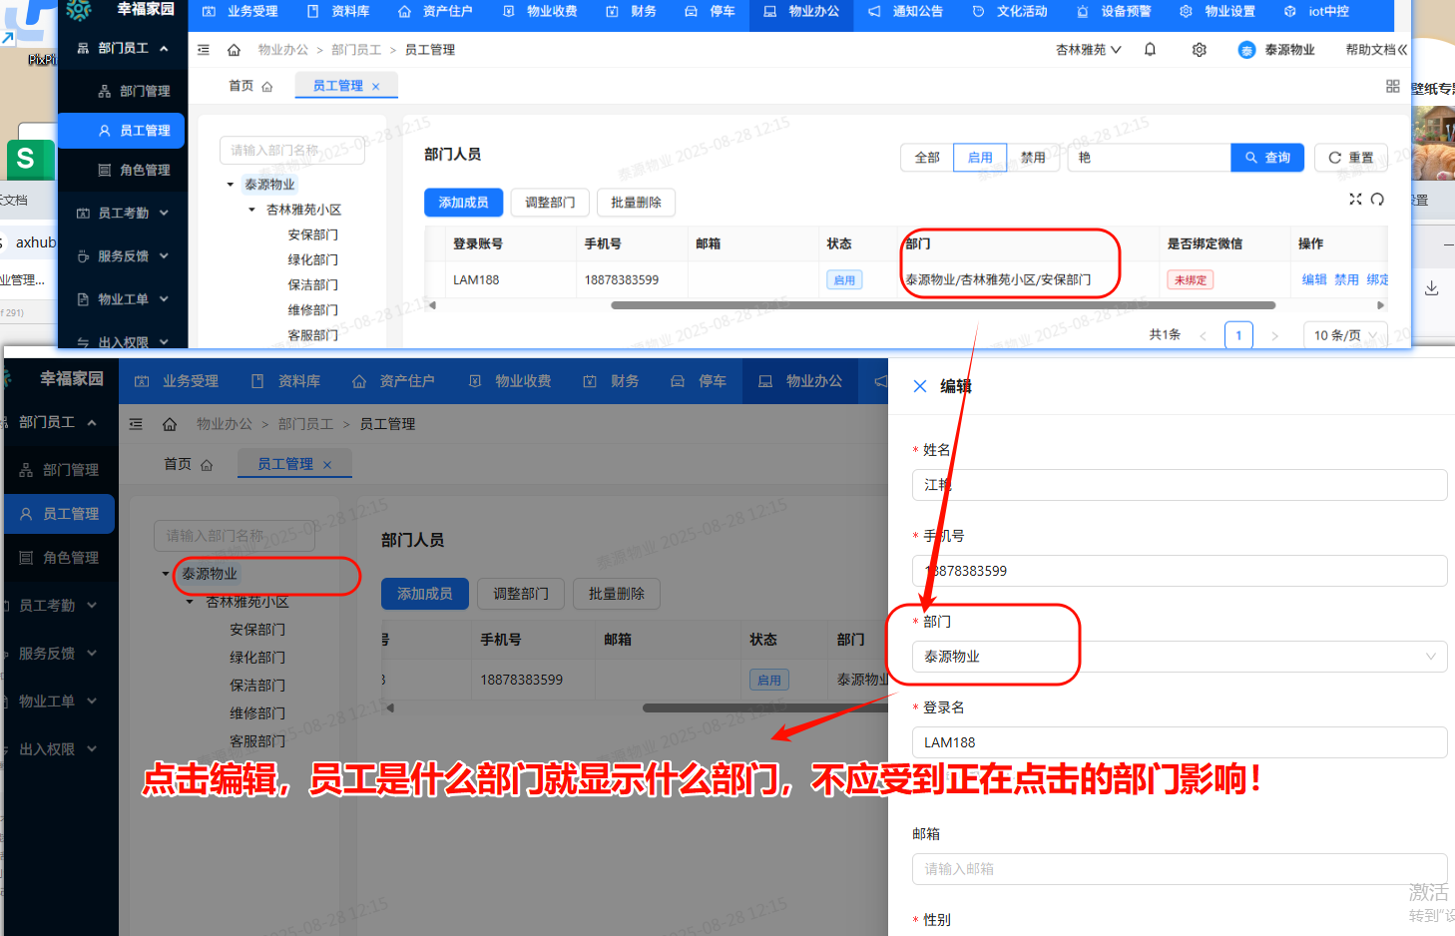Select the 禁用 status filter
This screenshot has height=936, width=1455.
click(x=1034, y=157)
